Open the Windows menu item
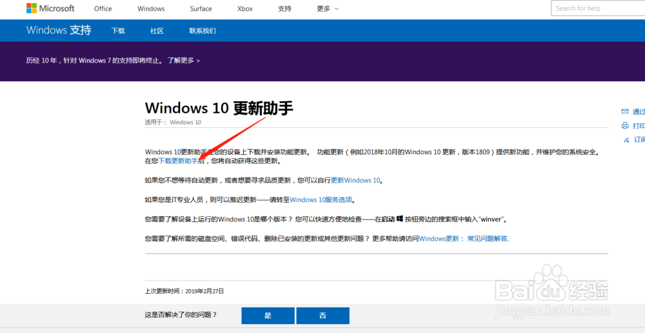Viewport: 645px width, 333px height. pyautogui.click(x=151, y=8)
